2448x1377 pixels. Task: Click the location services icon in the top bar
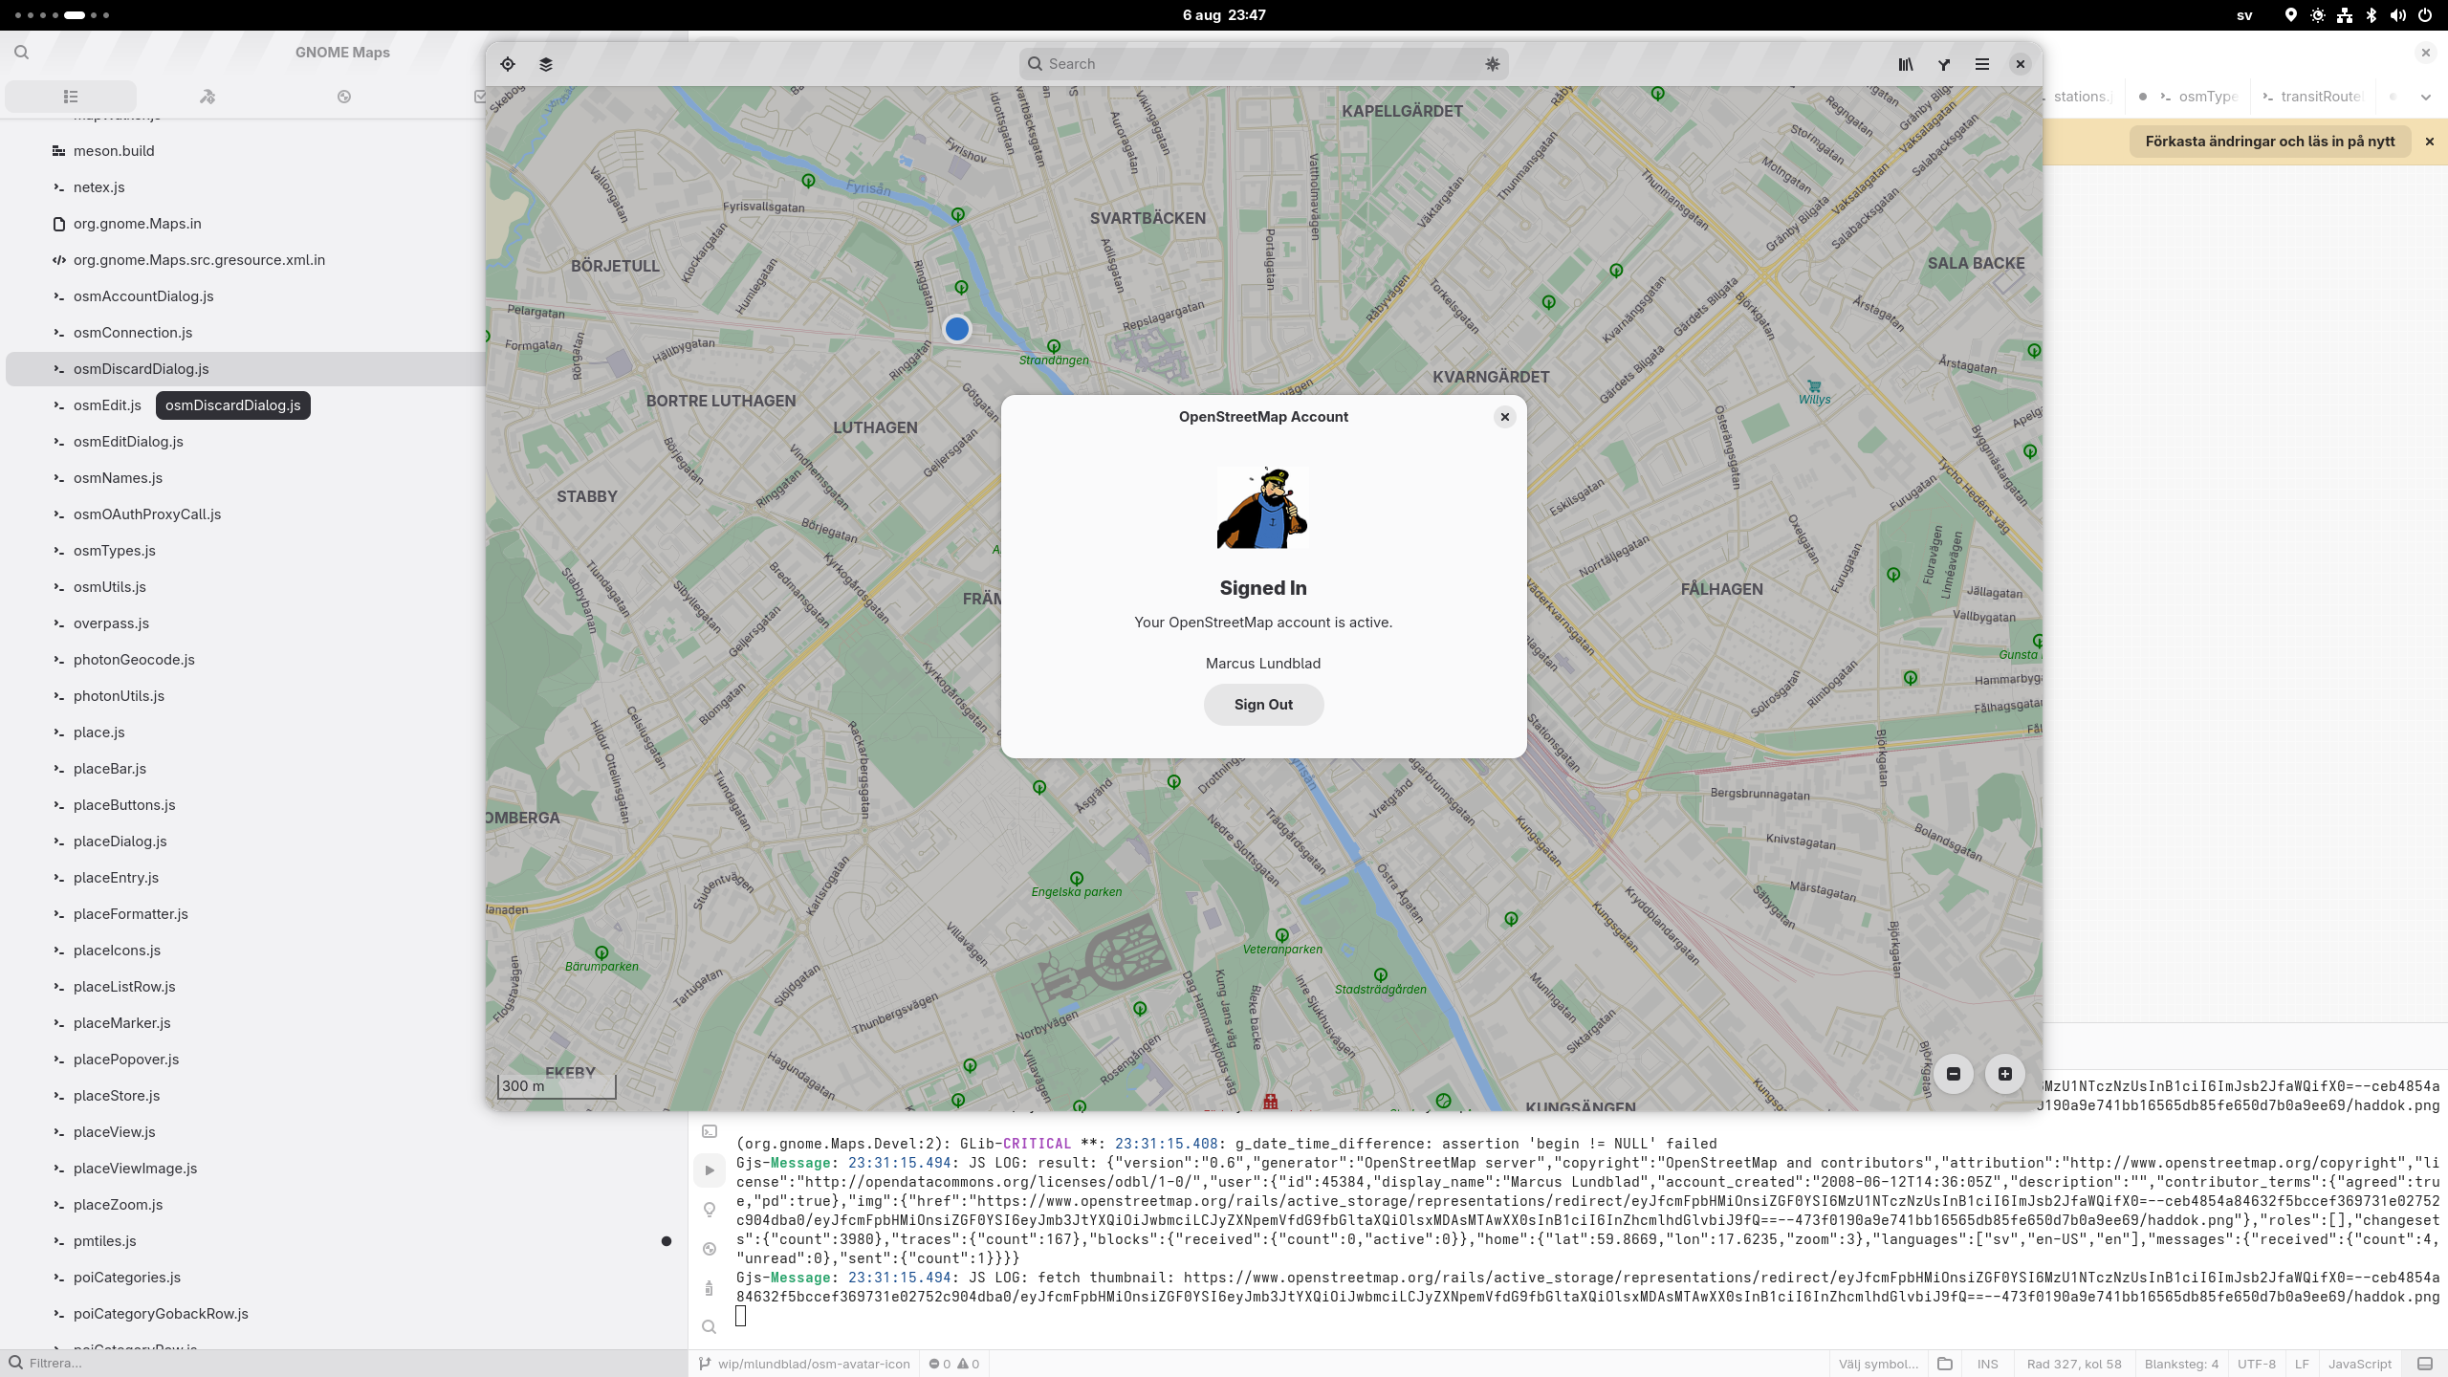[2291, 15]
